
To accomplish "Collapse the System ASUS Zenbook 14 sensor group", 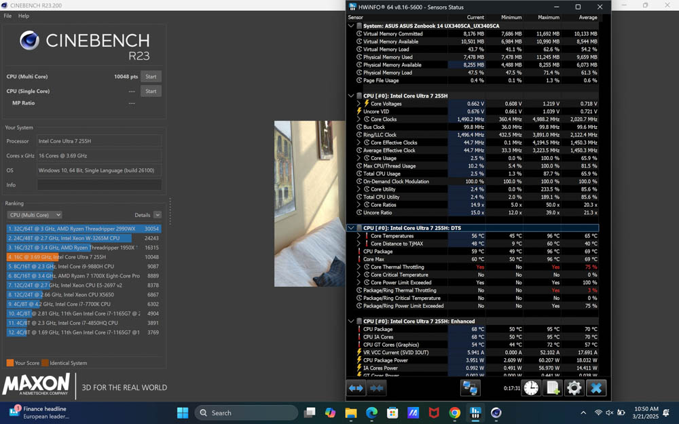I will pos(351,26).
